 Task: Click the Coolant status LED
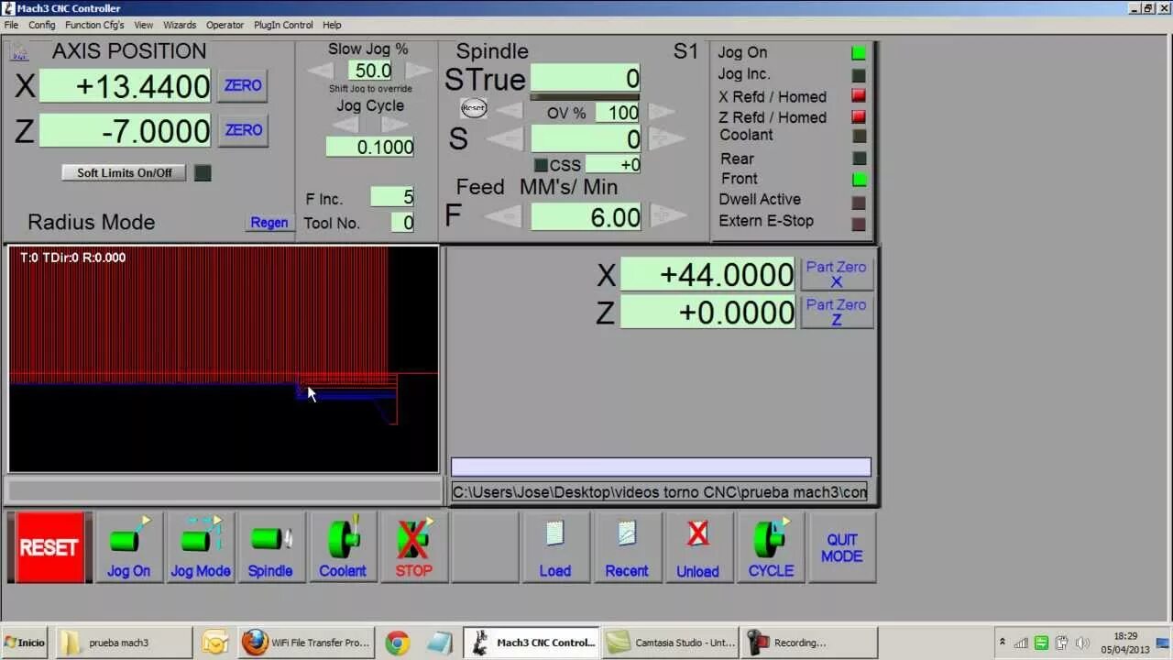point(859,137)
